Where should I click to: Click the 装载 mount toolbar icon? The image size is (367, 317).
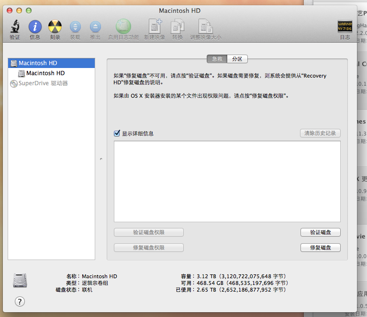(x=75, y=27)
